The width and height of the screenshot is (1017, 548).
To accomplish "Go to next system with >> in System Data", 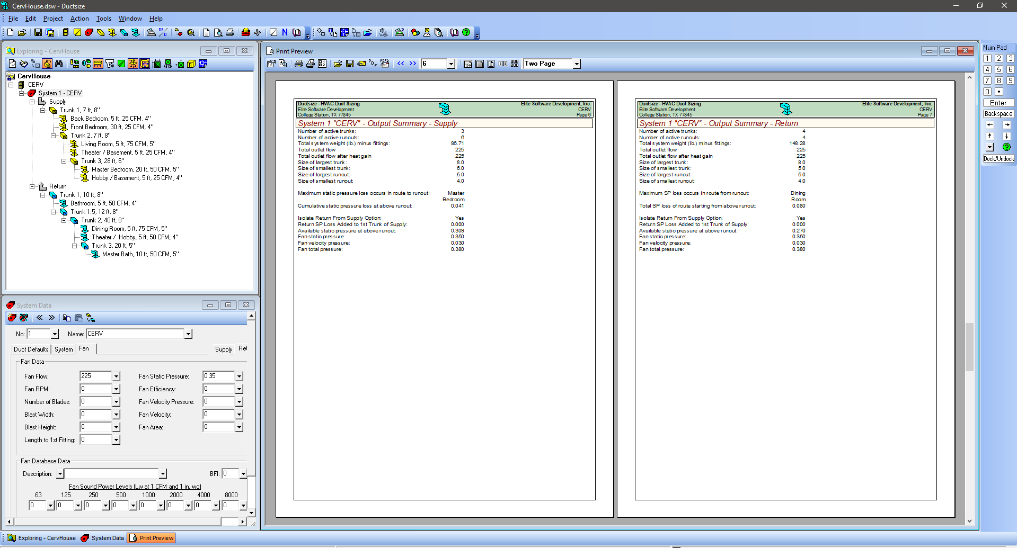I will (x=51, y=318).
